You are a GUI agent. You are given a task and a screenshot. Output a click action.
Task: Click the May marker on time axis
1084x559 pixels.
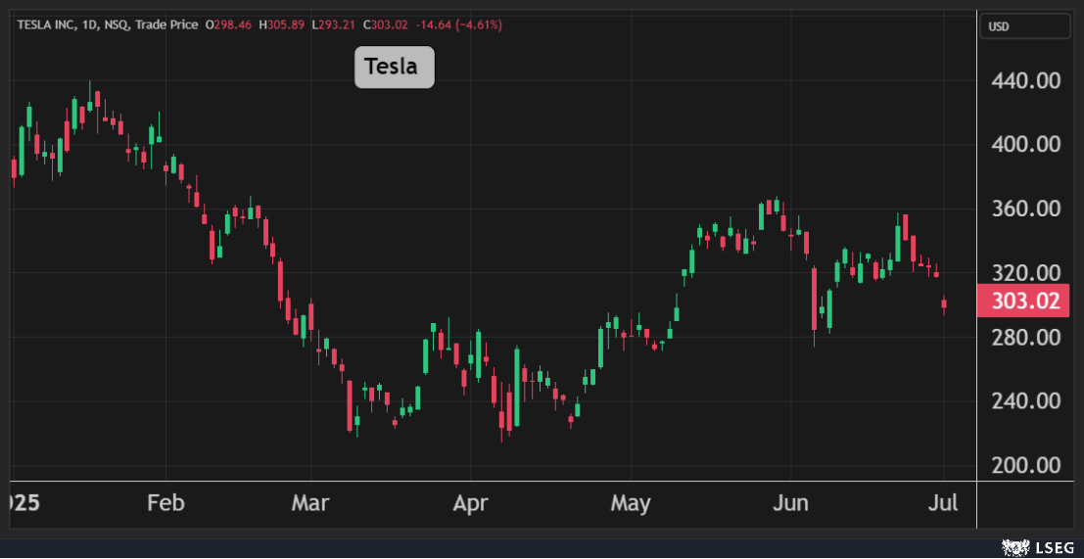point(630,503)
